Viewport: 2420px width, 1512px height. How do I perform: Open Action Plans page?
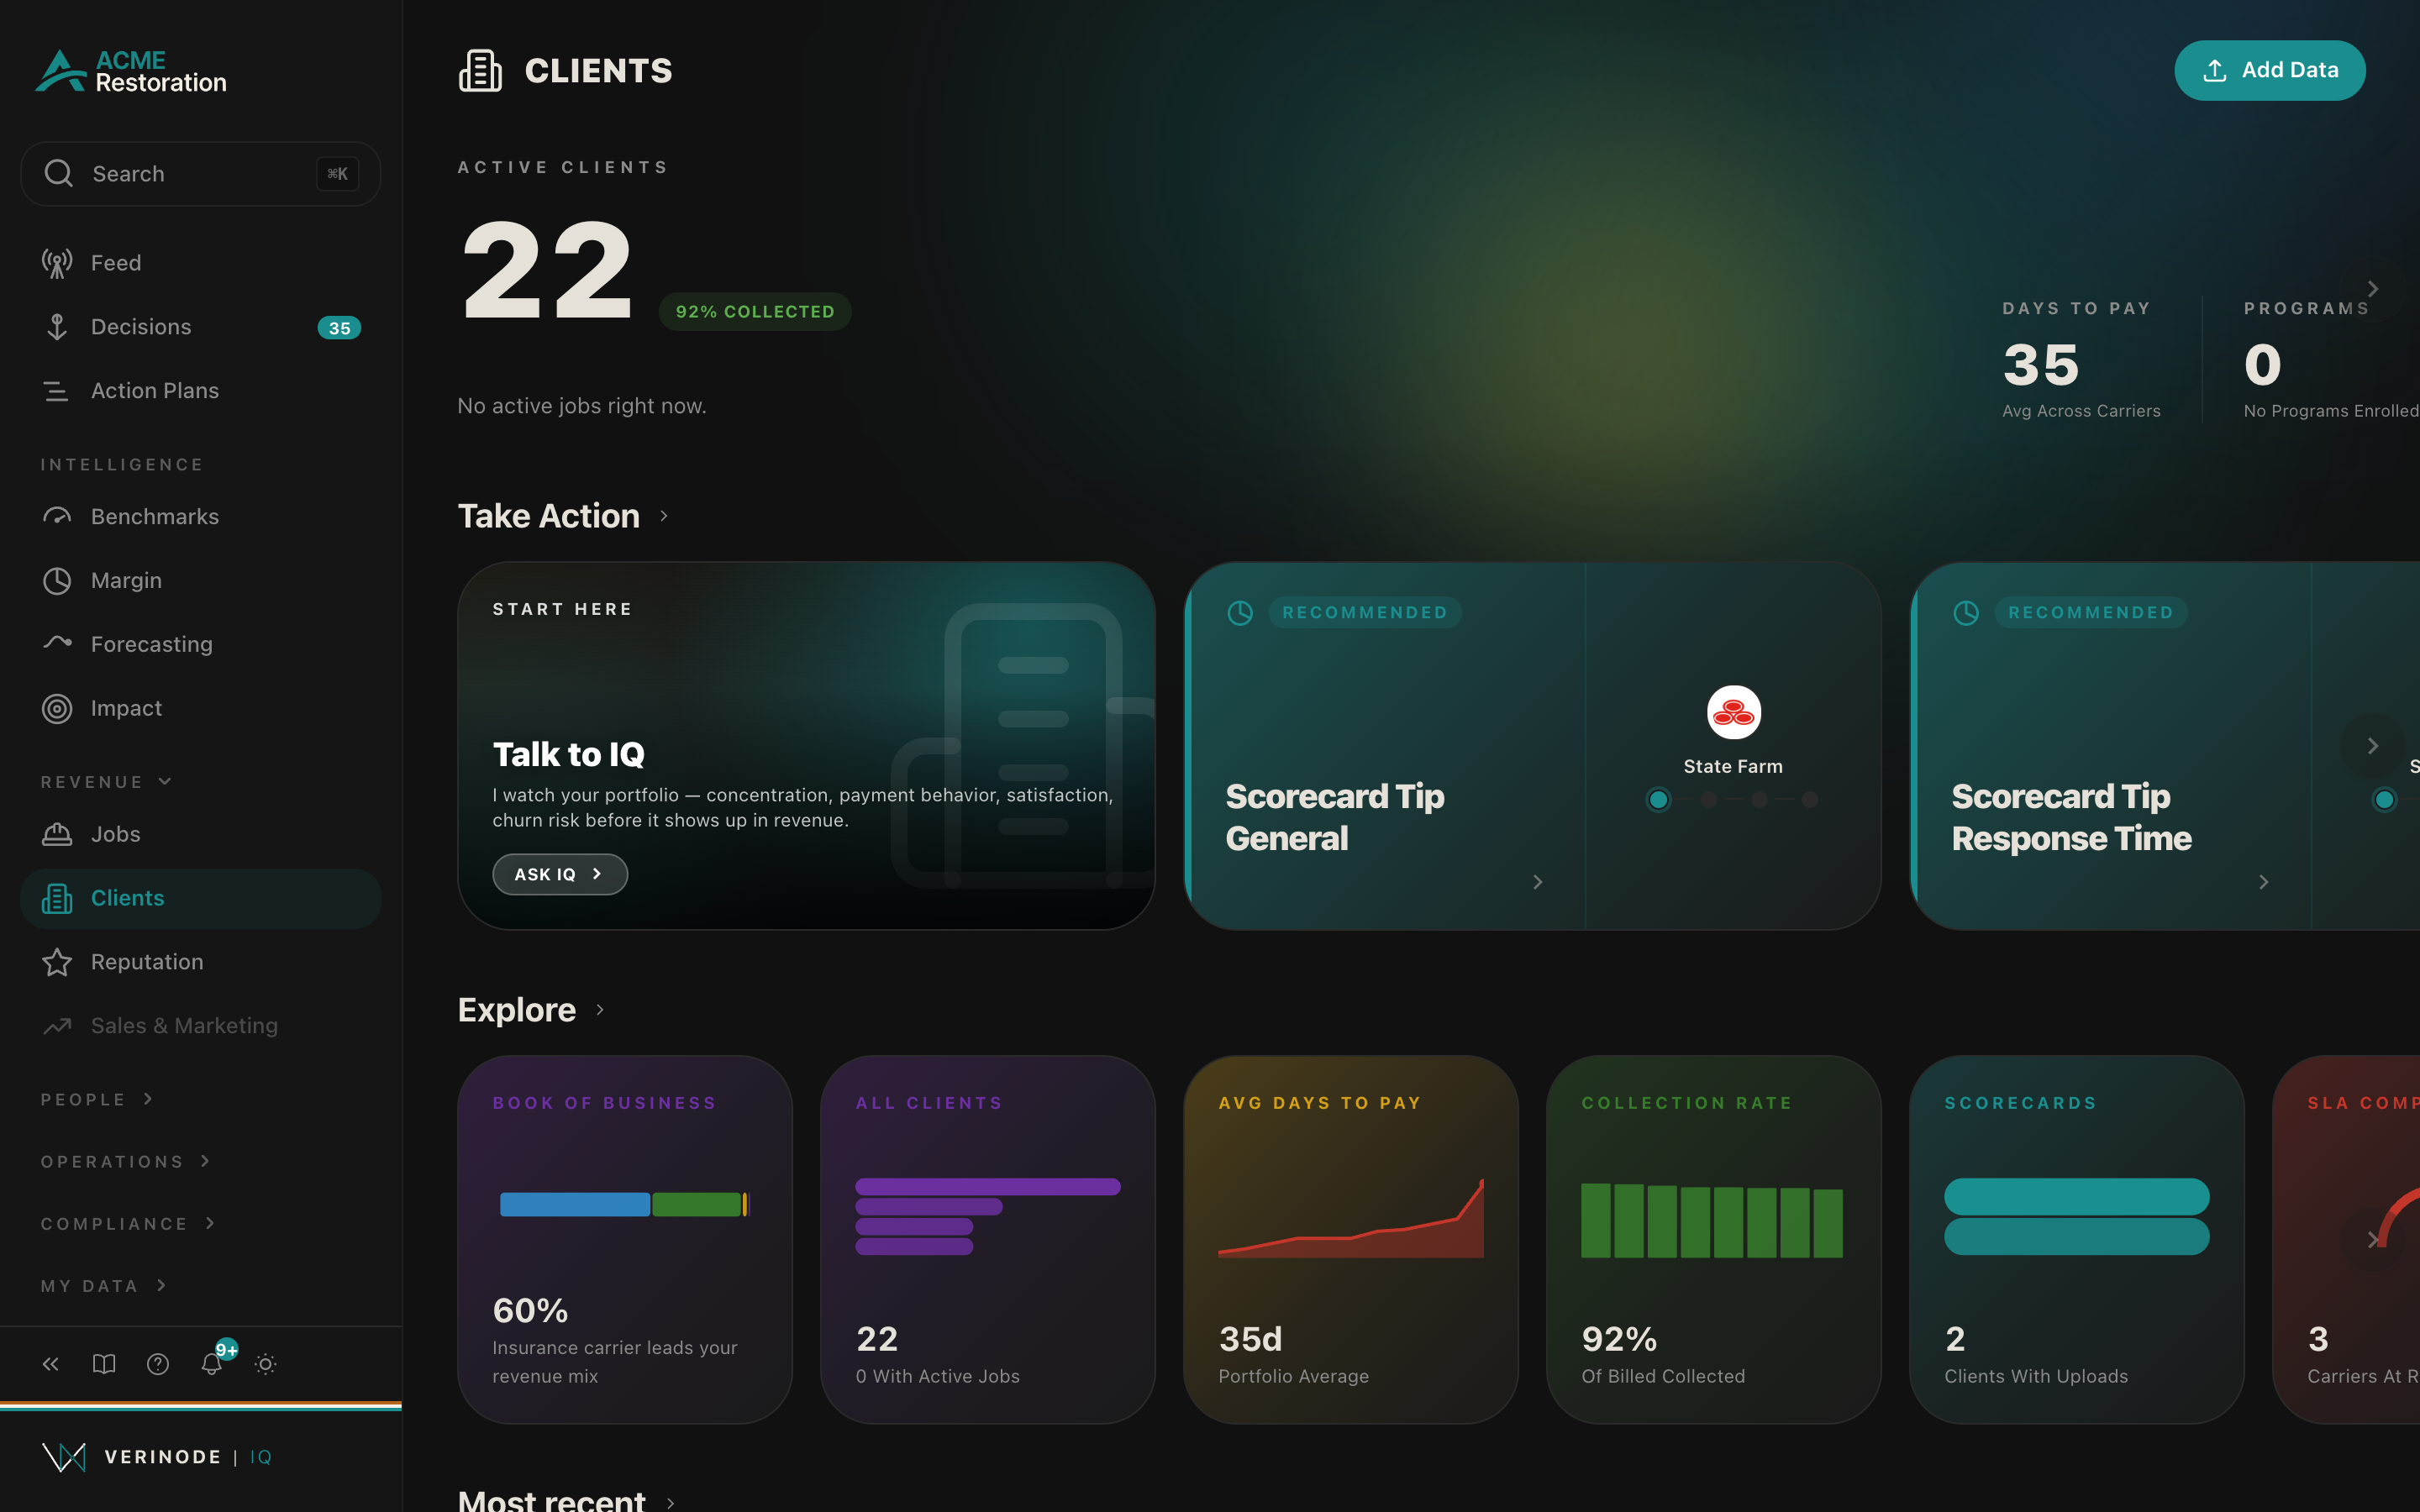coord(200,391)
